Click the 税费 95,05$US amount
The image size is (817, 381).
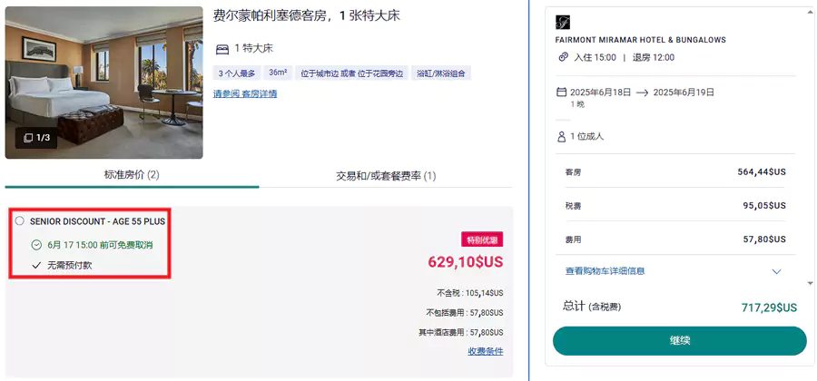point(764,206)
